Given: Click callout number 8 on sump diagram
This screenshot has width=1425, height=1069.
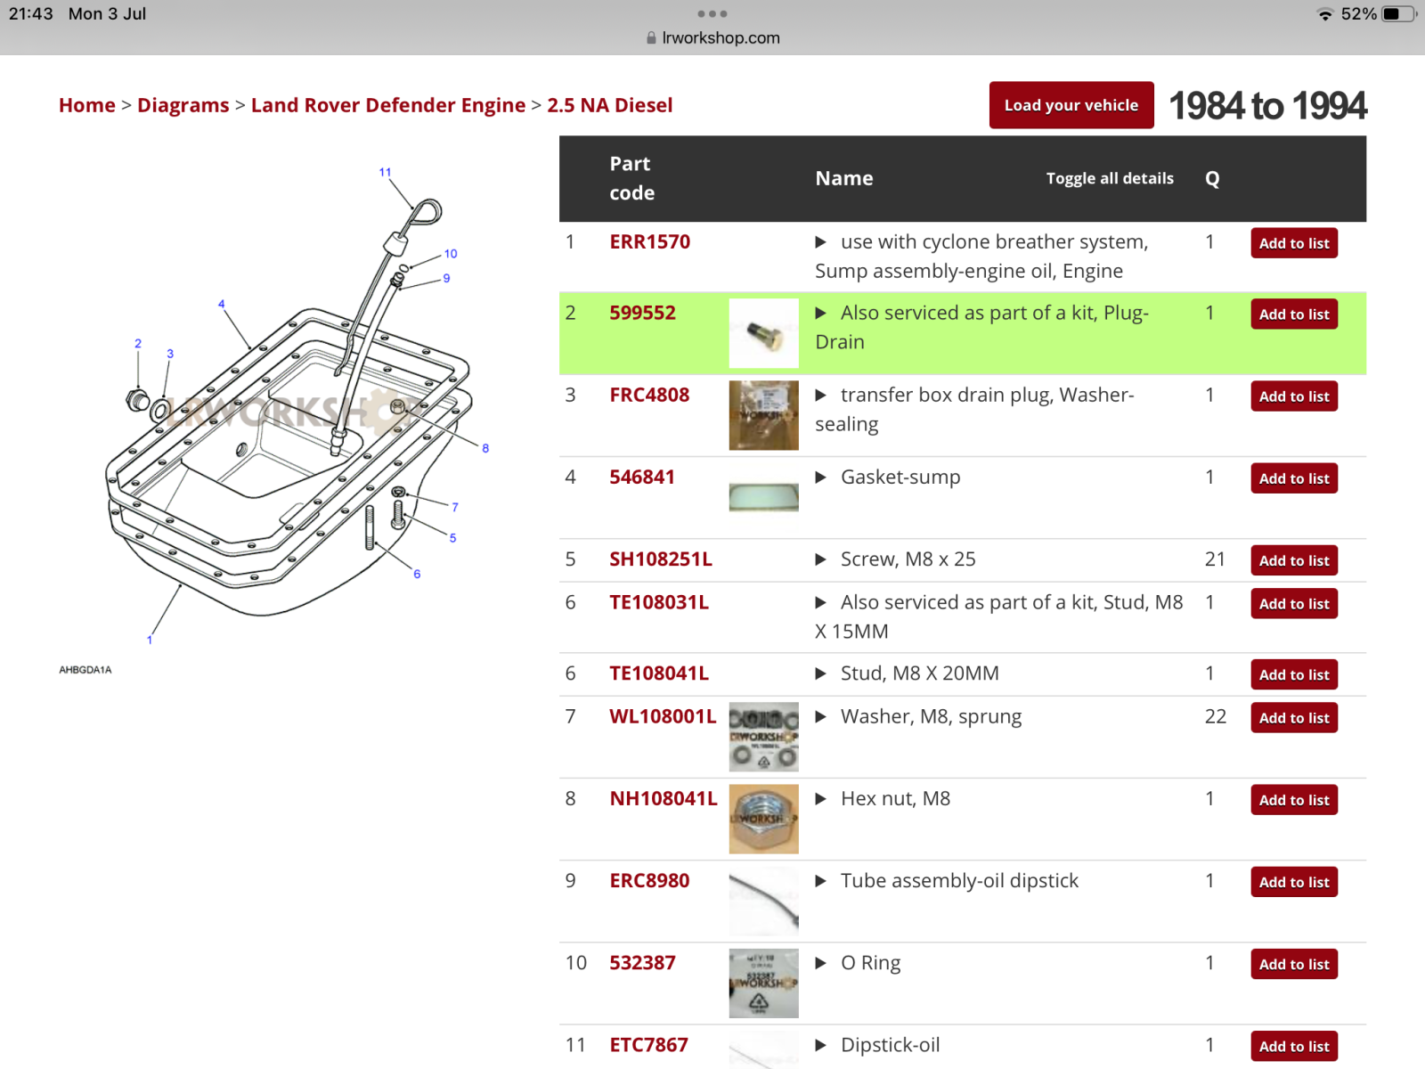Looking at the screenshot, I should coord(485,448).
